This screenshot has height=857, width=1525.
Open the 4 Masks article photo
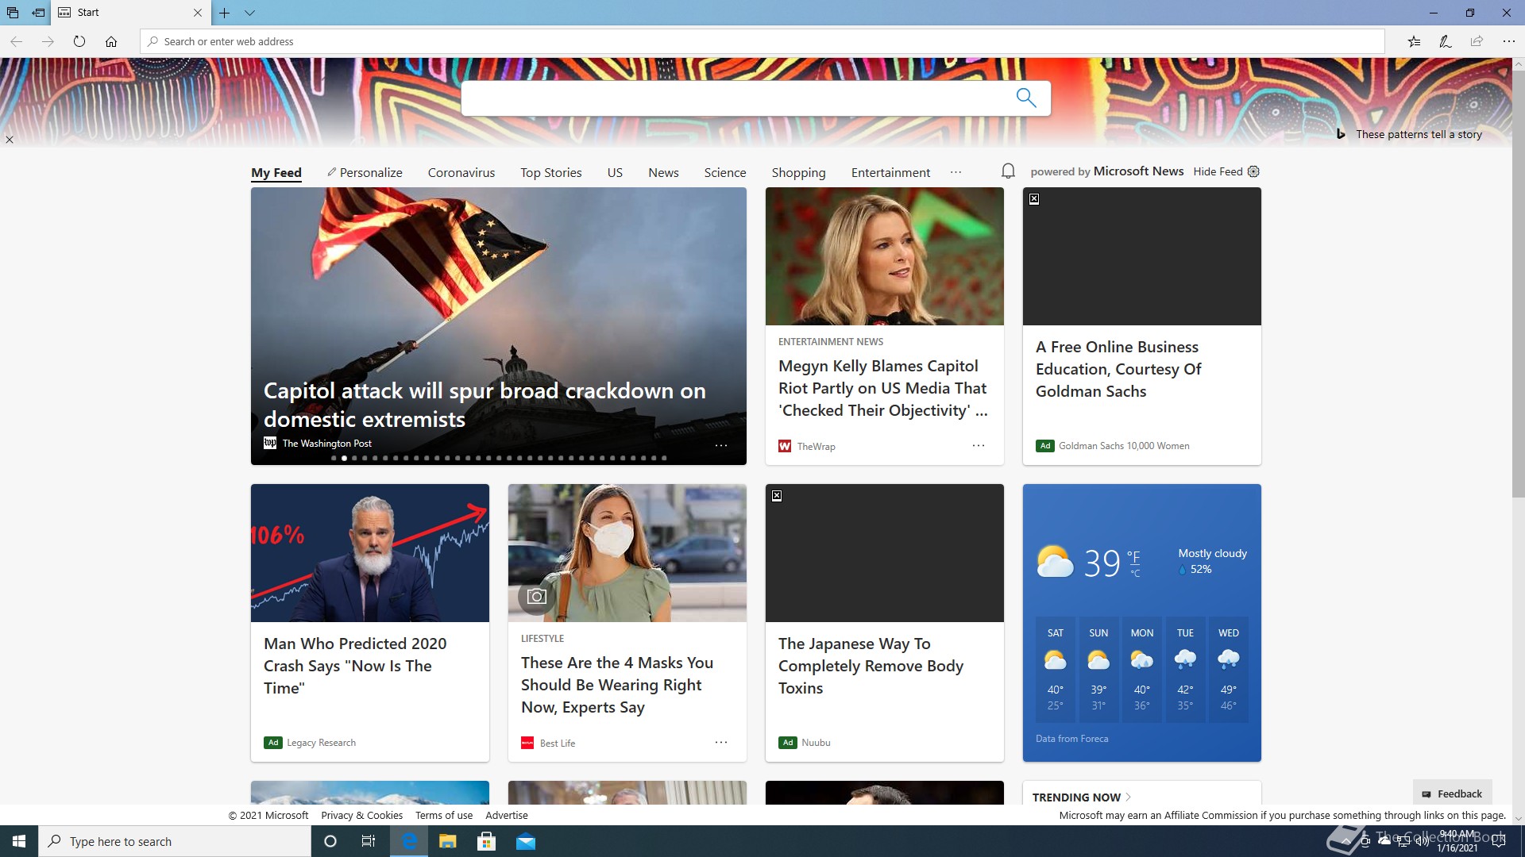627,553
